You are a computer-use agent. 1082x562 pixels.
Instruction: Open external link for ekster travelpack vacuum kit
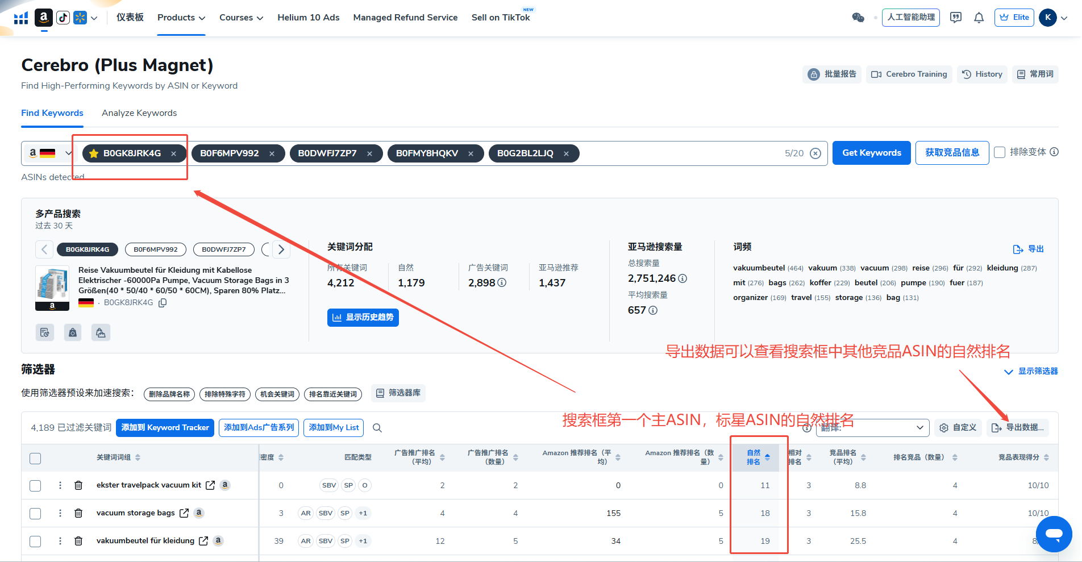click(210, 485)
